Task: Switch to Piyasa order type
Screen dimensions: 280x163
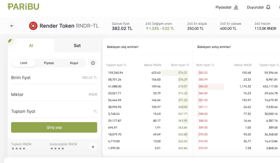Action: tap(49, 63)
